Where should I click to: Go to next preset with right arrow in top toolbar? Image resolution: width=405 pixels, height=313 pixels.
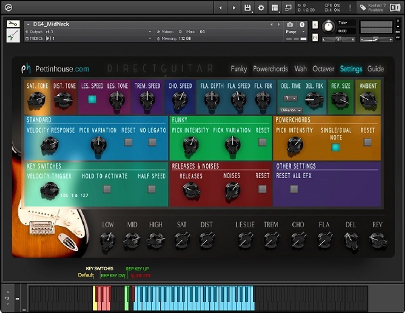coord(234,7)
